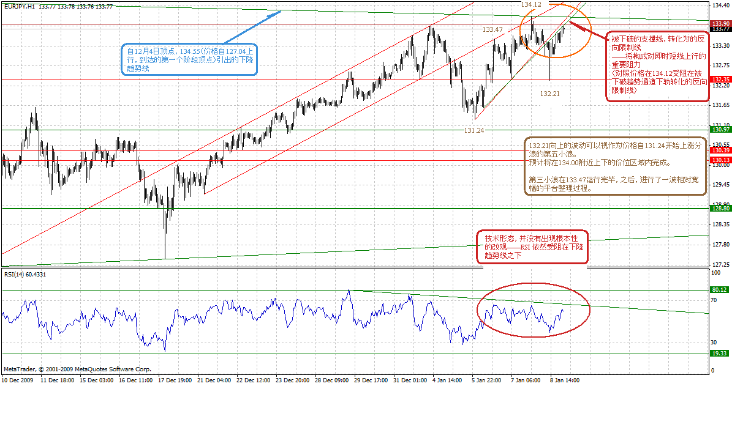The image size is (732, 430).
Task: Select the 22 Dec 12:00 time label
Action: pos(253,380)
